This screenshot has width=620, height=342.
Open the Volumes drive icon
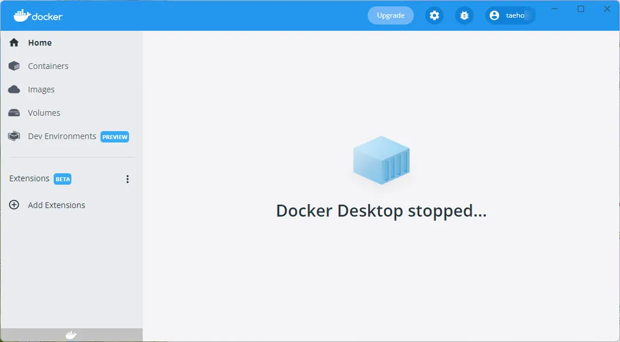coord(14,113)
